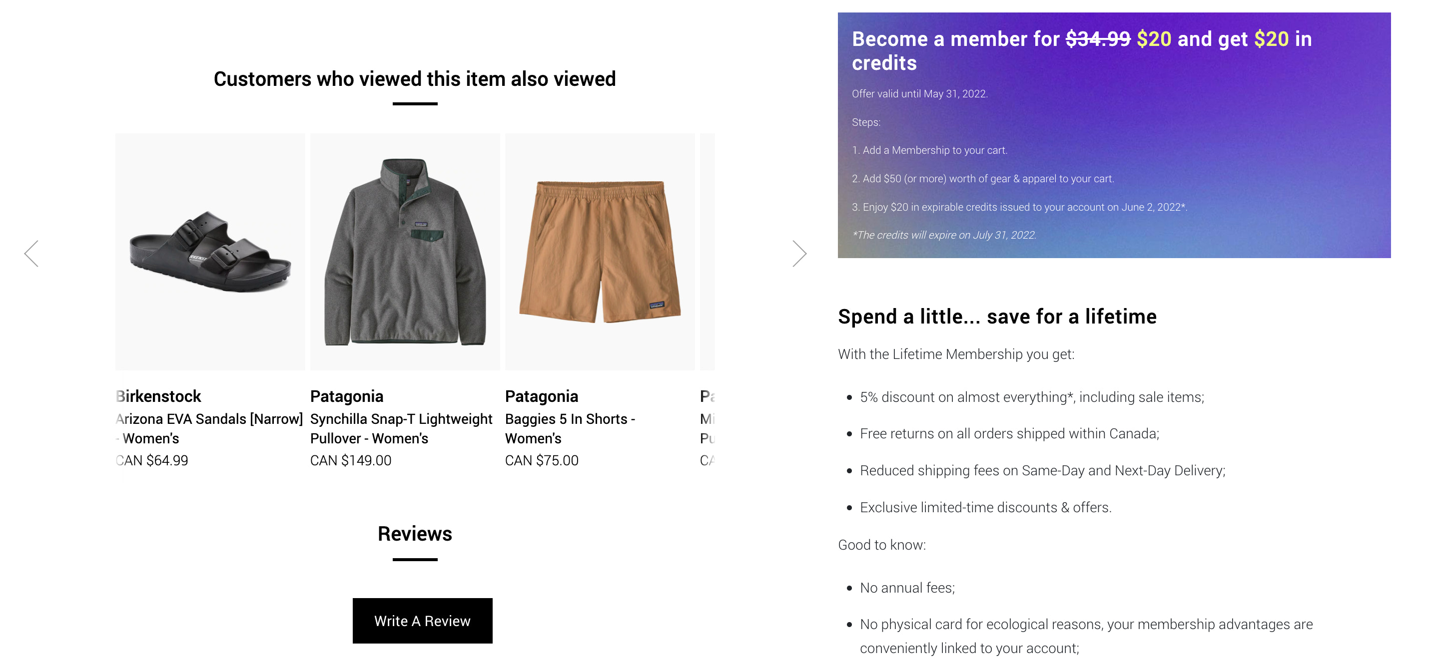Image resolution: width=1429 pixels, height=667 pixels.
Task: Open the Arizona EVA Sandals [Narrow] title link
Action: pos(209,428)
